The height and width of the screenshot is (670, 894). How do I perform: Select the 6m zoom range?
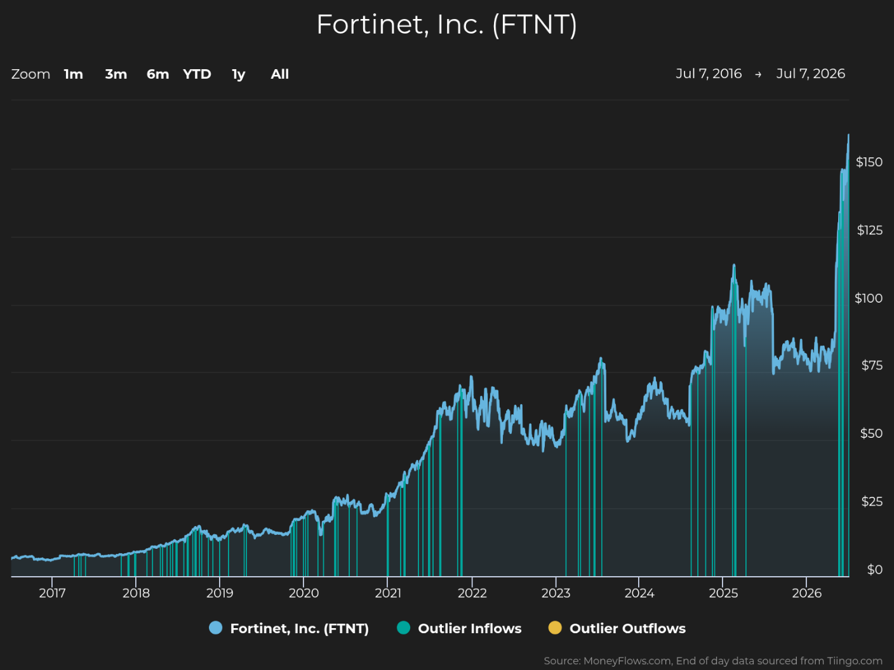[158, 74]
